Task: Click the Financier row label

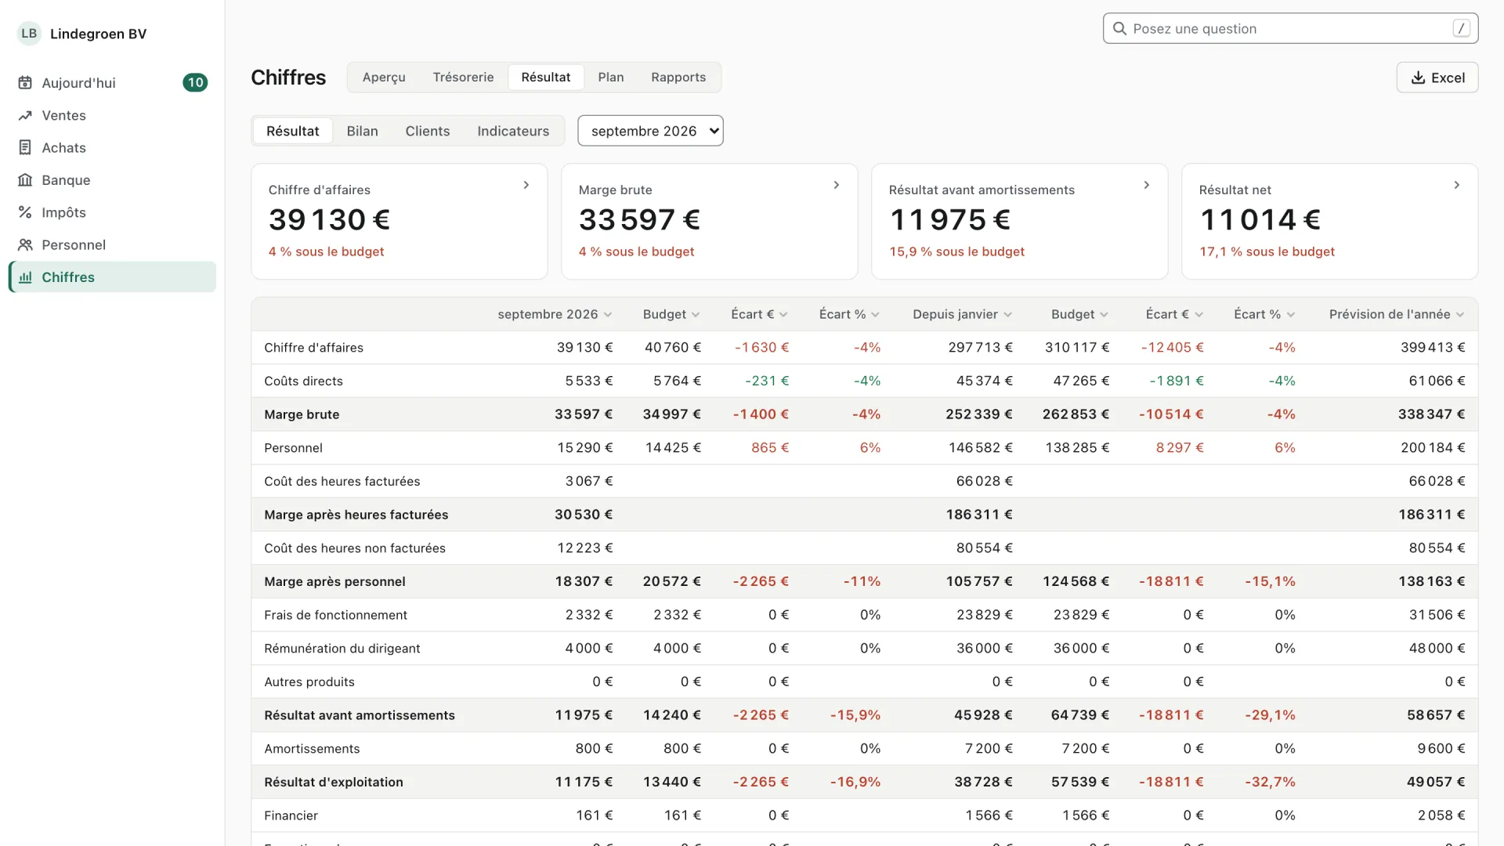Action: tap(291, 815)
